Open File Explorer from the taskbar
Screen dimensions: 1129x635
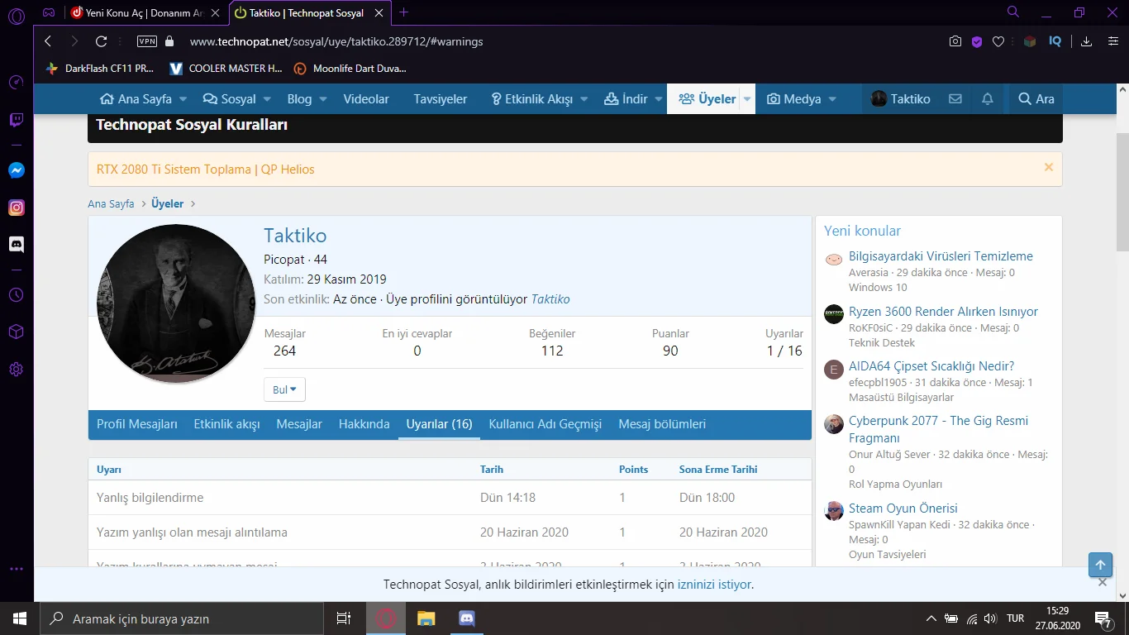(426, 618)
